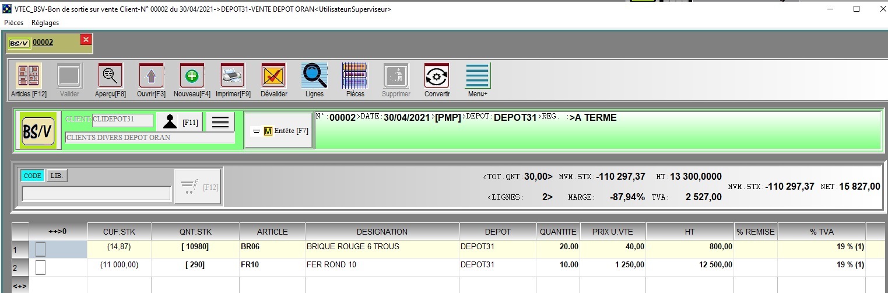888x293 pixels.
Task: Tick the checkbox on row 2 FR10
Action: pos(40,267)
